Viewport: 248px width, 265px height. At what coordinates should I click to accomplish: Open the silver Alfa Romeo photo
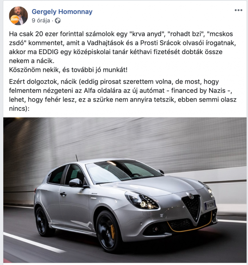point(125,190)
